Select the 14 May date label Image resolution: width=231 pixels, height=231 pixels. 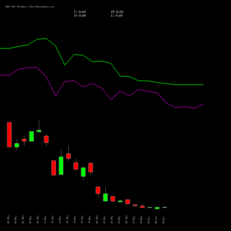coord(67,219)
